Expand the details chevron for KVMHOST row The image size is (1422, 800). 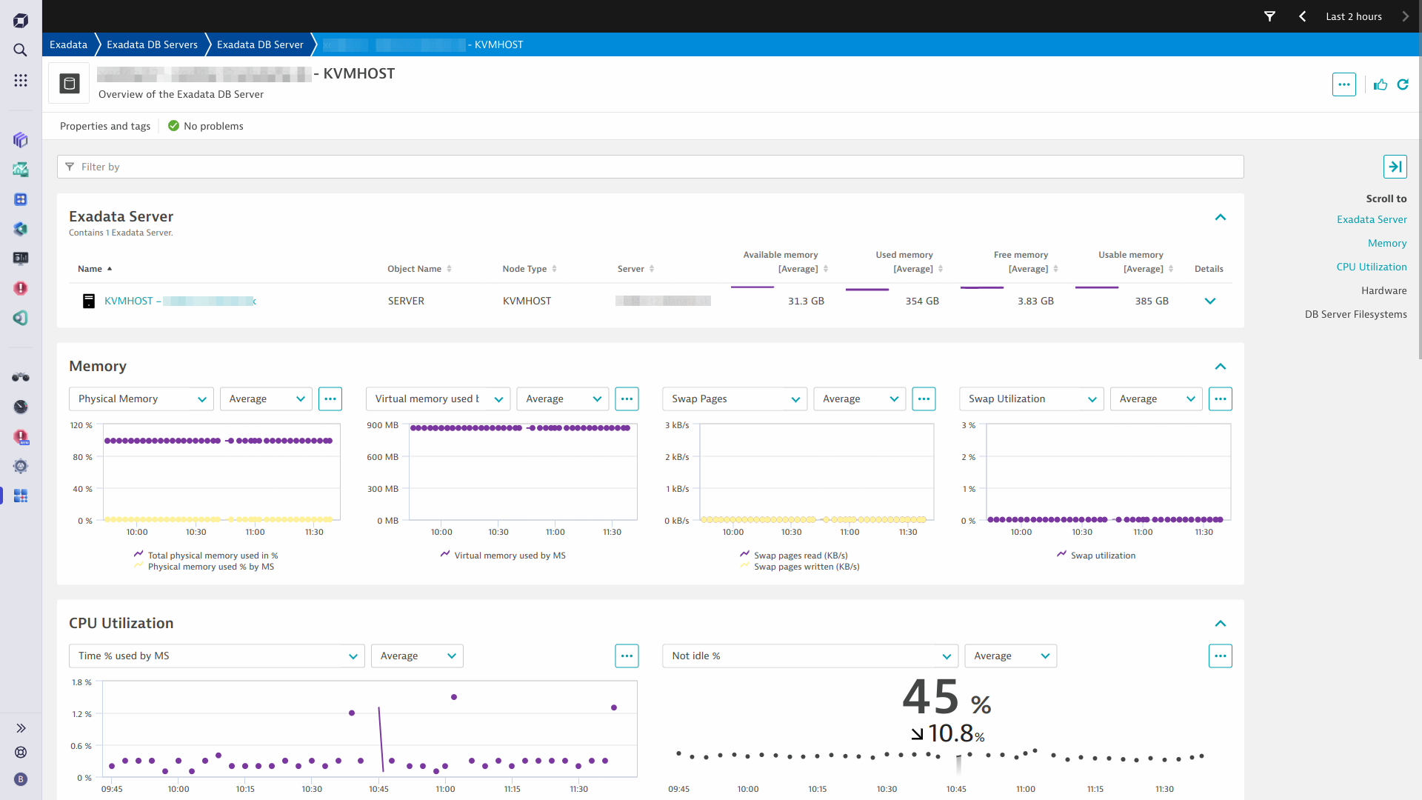coord(1209,301)
